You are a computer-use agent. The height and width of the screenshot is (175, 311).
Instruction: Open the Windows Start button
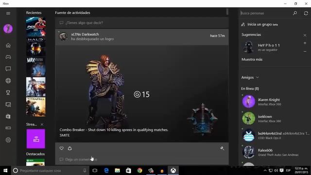(5, 171)
